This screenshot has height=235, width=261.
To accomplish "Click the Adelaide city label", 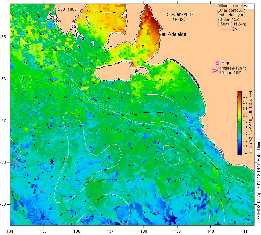I will [177, 34].
